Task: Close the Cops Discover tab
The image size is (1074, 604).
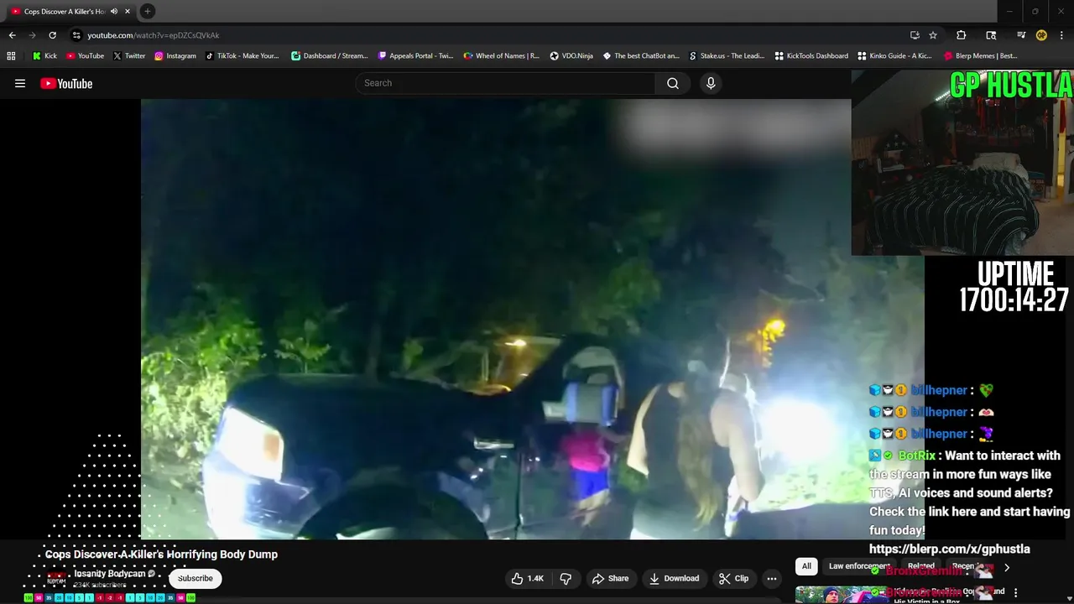Action: point(128,11)
